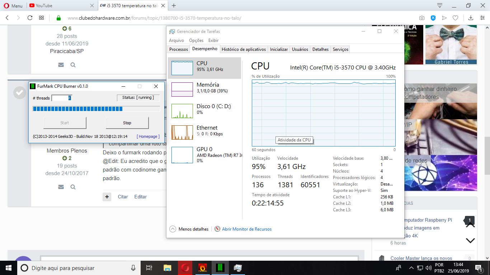The image size is (490, 275).
Task: Select GPU 0 AMD Radeon resource
Action: click(204, 154)
